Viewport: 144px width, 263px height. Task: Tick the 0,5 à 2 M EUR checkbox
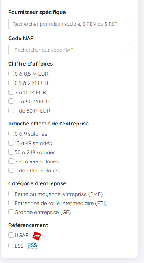tap(11, 83)
